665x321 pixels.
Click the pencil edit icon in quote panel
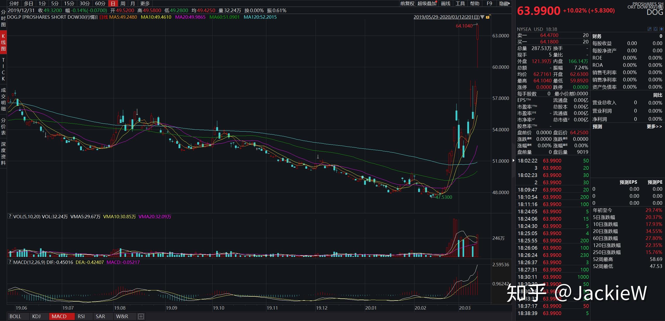coord(649,29)
